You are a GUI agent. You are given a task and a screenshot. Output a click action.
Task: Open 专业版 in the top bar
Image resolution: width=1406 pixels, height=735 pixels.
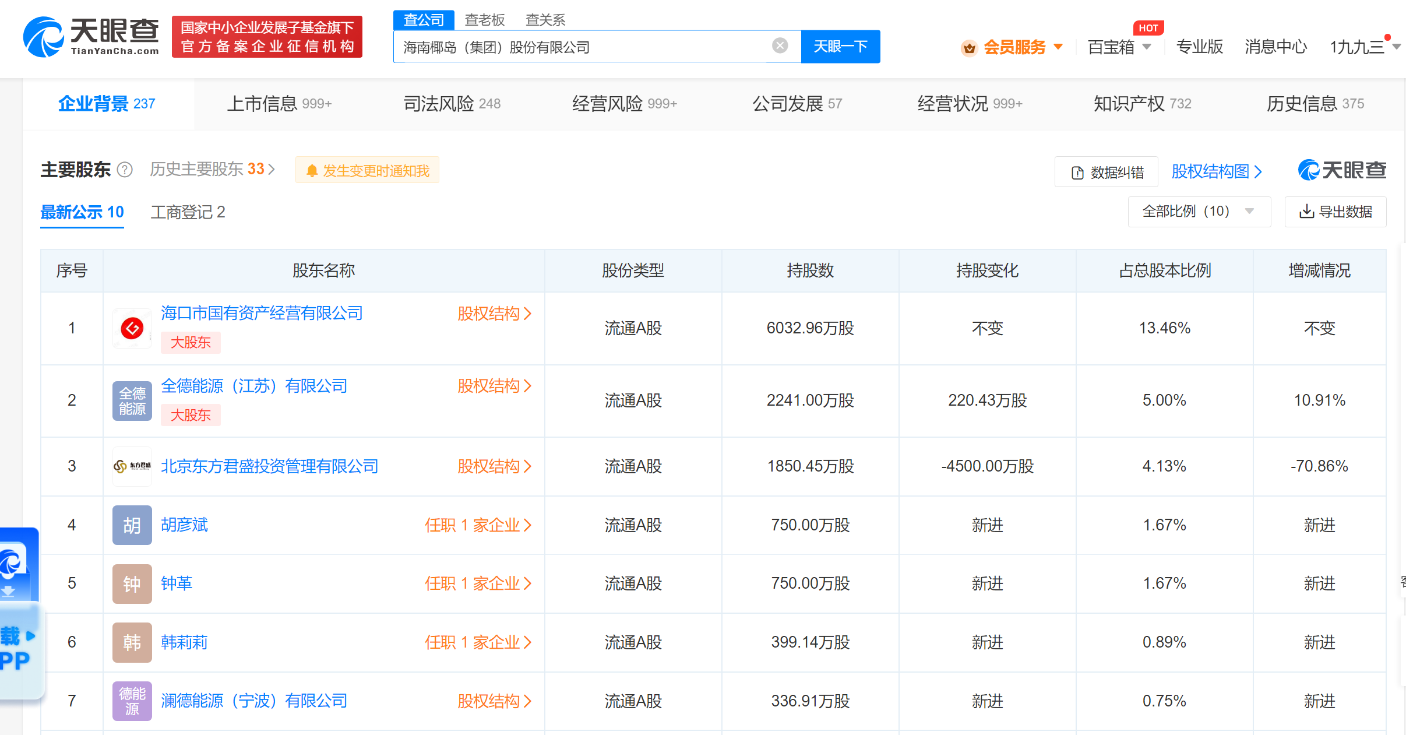(1199, 47)
